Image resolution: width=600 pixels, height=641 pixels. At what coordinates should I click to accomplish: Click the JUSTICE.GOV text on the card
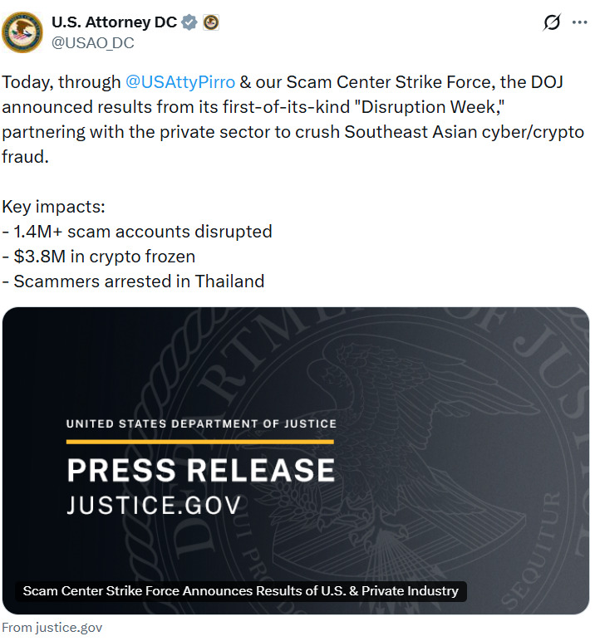154,506
